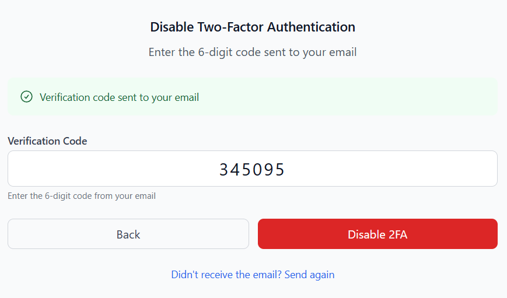Confirm with the red Disable 2FA button
The height and width of the screenshot is (298, 507).
(x=377, y=234)
